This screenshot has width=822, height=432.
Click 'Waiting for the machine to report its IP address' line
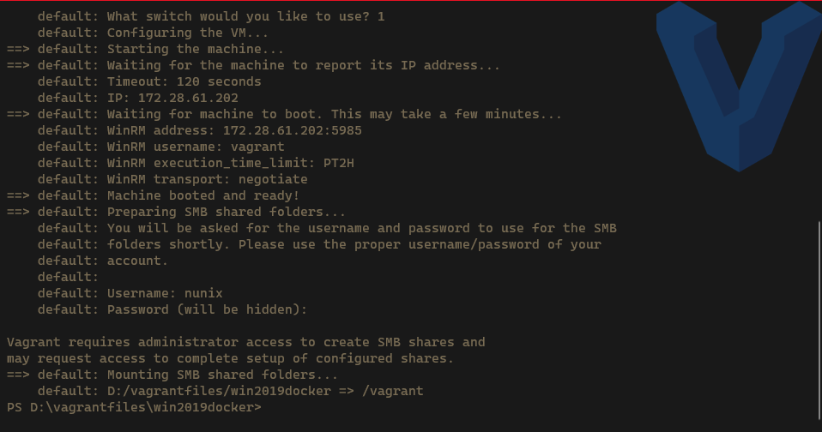point(303,65)
